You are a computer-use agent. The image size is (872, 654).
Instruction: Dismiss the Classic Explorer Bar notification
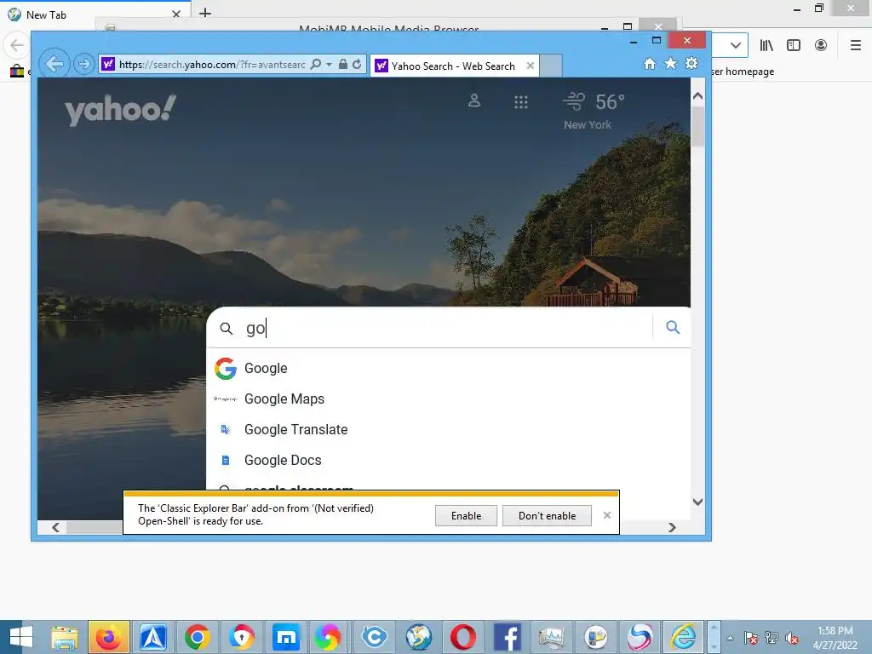(606, 515)
